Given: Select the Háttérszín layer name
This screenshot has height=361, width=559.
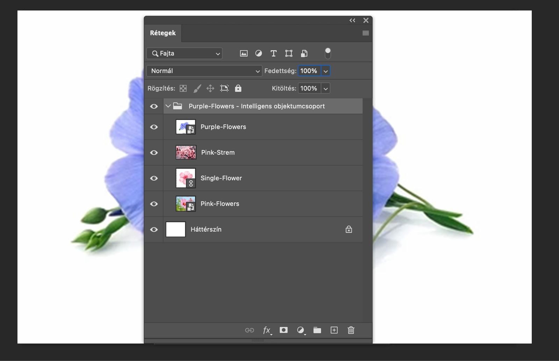Looking at the screenshot, I should pos(206,229).
